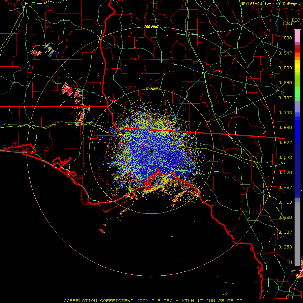Click the TH threshold label at legend bottom
The height and width of the screenshot is (303, 303).
289,262
